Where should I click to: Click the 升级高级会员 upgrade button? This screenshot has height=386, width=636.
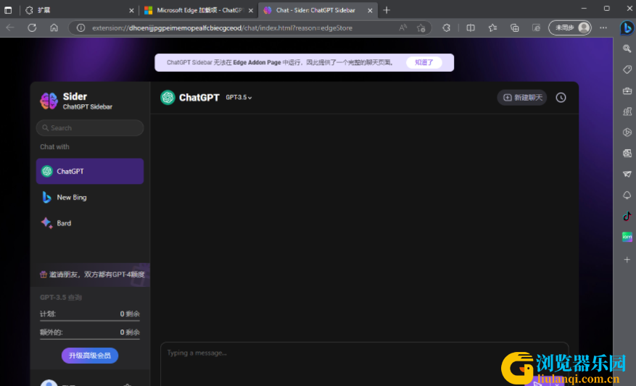pyautogui.click(x=90, y=356)
